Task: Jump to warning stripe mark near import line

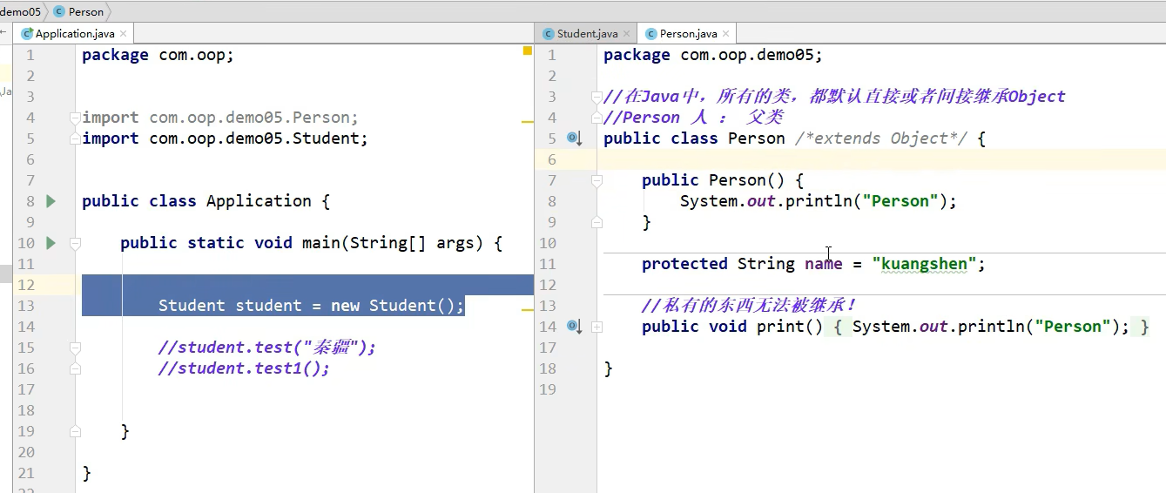Action: 528,122
